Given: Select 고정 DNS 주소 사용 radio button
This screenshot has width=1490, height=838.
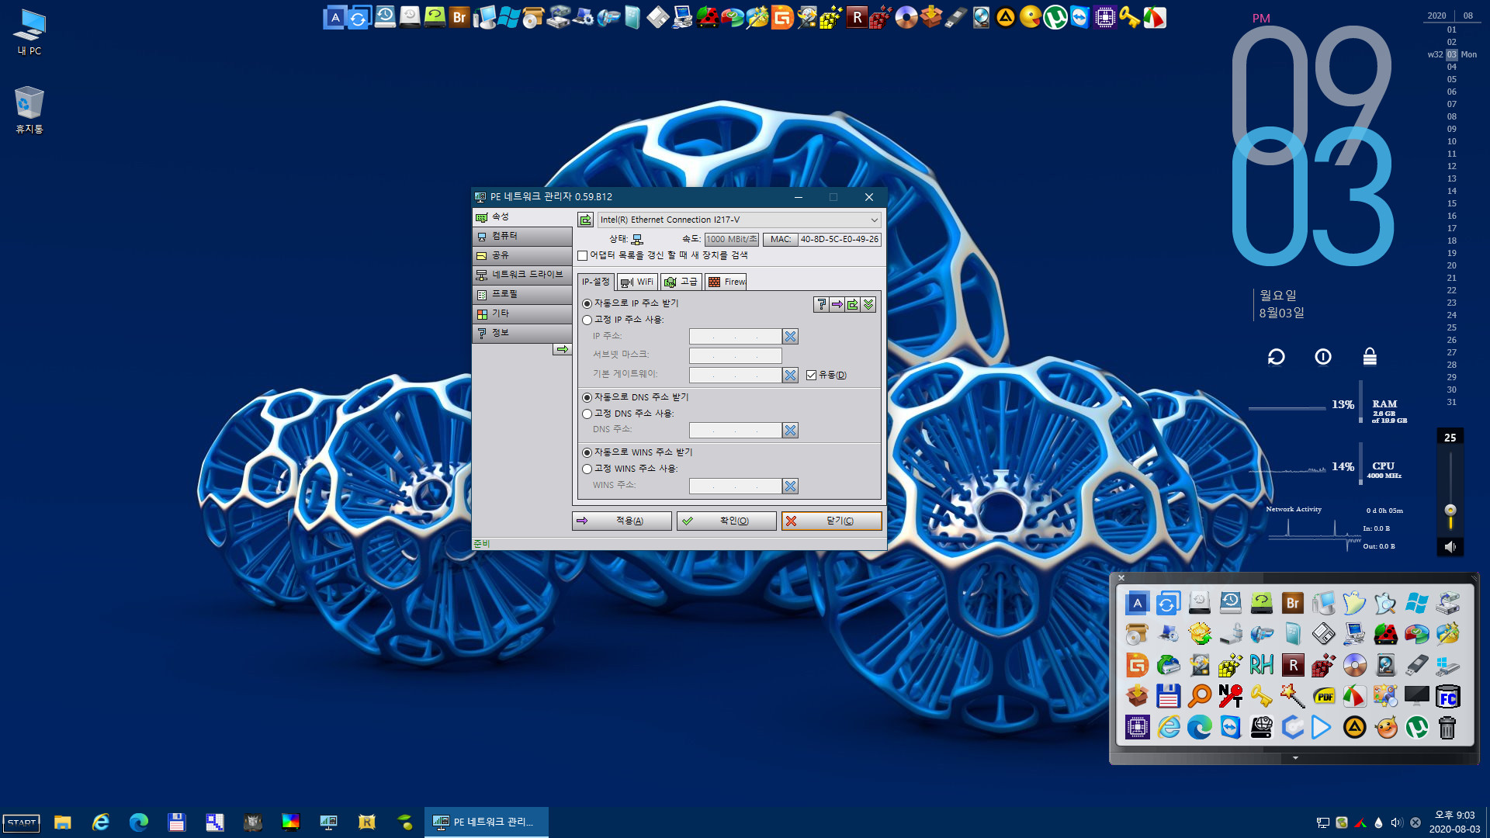Looking at the screenshot, I should pyautogui.click(x=587, y=414).
